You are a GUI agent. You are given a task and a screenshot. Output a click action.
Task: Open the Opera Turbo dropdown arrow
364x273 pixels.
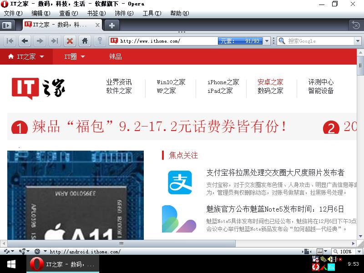pyautogui.click(x=45, y=251)
